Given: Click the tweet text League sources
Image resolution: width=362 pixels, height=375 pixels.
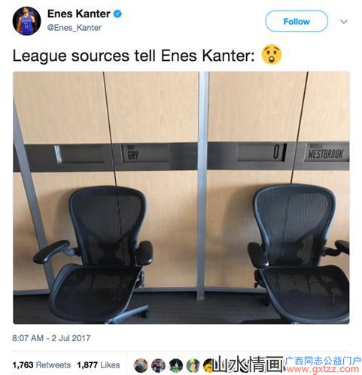Looking at the screenshot, I should (x=71, y=56).
